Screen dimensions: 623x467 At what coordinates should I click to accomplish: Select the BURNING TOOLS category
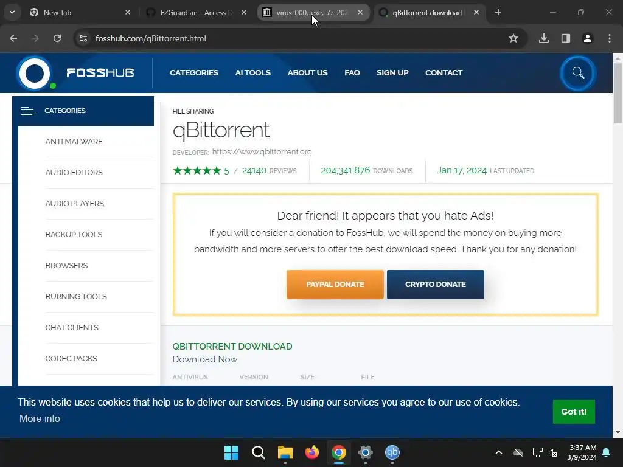click(76, 296)
